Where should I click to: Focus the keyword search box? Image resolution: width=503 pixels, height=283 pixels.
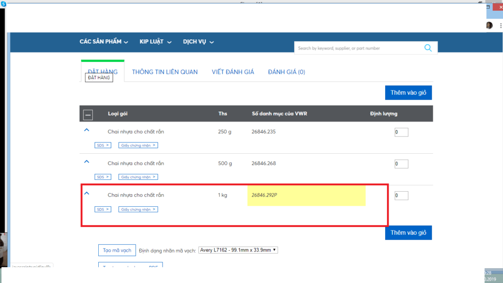coord(358,48)
